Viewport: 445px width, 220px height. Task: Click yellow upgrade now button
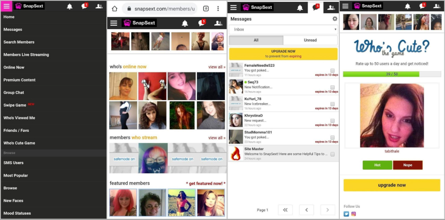tap(392, 185)
